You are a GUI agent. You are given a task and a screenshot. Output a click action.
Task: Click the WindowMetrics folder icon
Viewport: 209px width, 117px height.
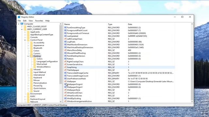[x=35, y=67]
